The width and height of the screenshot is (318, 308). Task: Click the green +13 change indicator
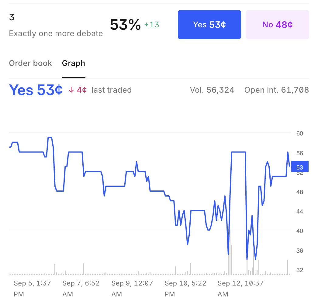(152, 25)
